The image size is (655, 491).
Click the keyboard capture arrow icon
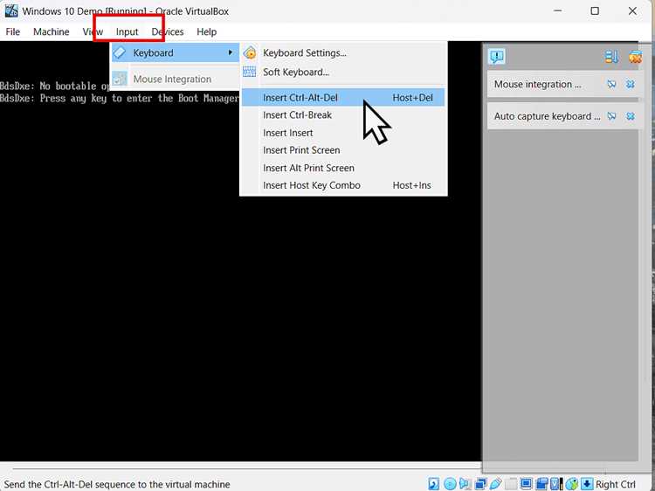click(587, 484)
